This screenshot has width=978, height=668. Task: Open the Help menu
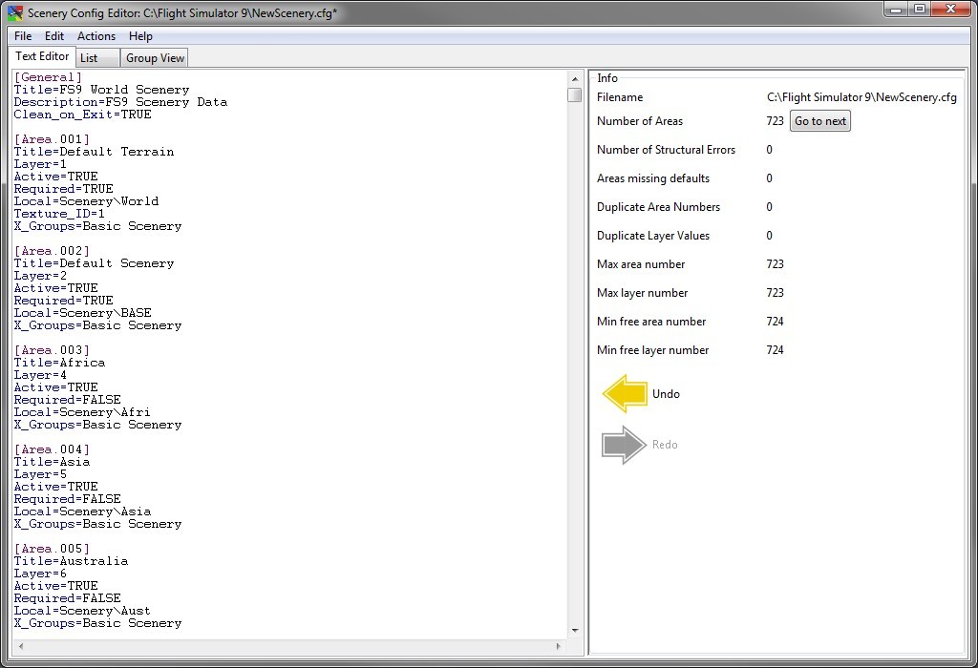click(140, 36)
